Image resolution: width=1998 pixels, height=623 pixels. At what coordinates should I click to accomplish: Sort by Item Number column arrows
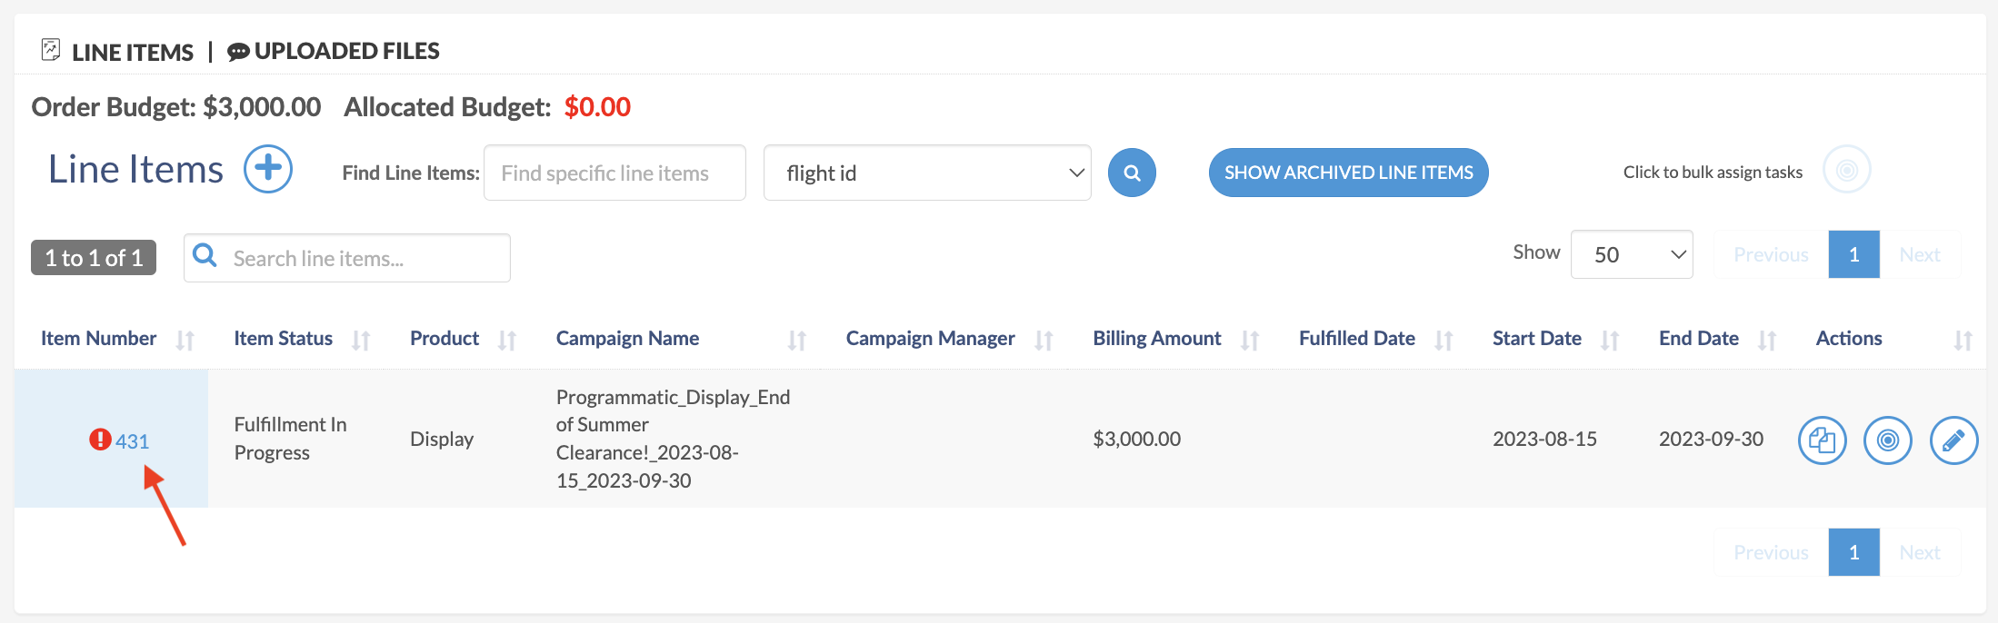(185, 341)
